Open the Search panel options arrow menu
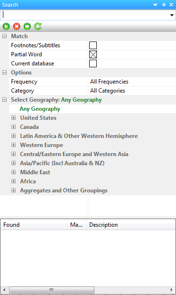Screen dimensions: 176x295 click(155, 5)
